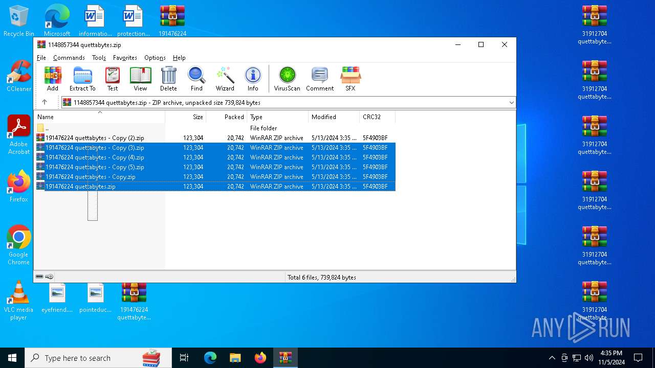Launch the Wizard tool
Image resolution: width=655 pixels, height=368 pixels.
pyautogui.click(x=225, y=79)
